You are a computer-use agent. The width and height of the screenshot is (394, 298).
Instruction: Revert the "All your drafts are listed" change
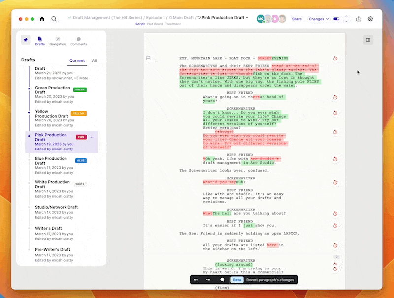335,245
